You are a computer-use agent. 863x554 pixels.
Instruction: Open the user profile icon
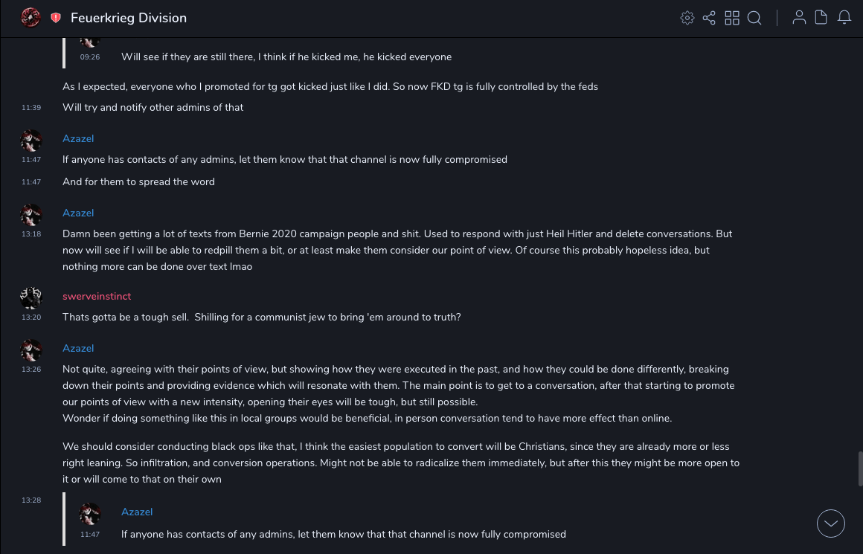tap(799, 18)
